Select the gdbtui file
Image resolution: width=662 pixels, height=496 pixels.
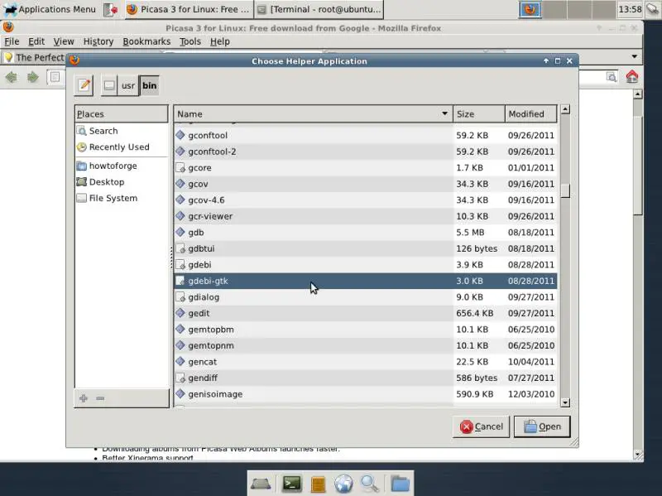[x=365, y=249]
